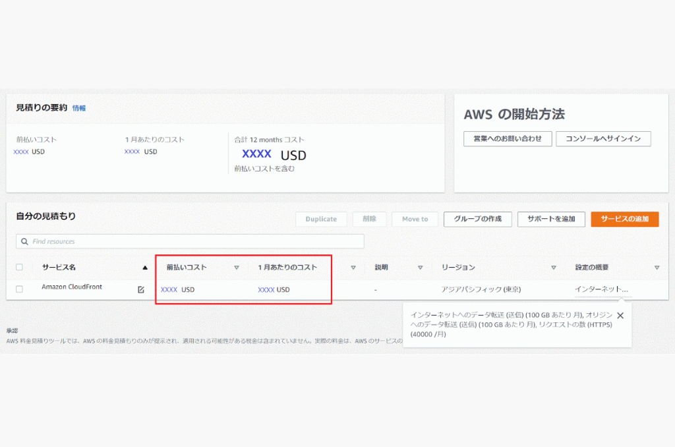Open sort arrow for リージョン column
The width and height of the screenshot is (675, 447).
click(x=554, y=268)
